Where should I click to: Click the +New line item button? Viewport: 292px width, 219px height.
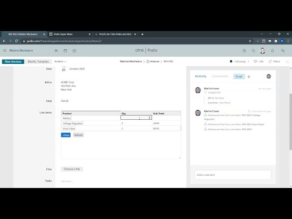point(66,135)
